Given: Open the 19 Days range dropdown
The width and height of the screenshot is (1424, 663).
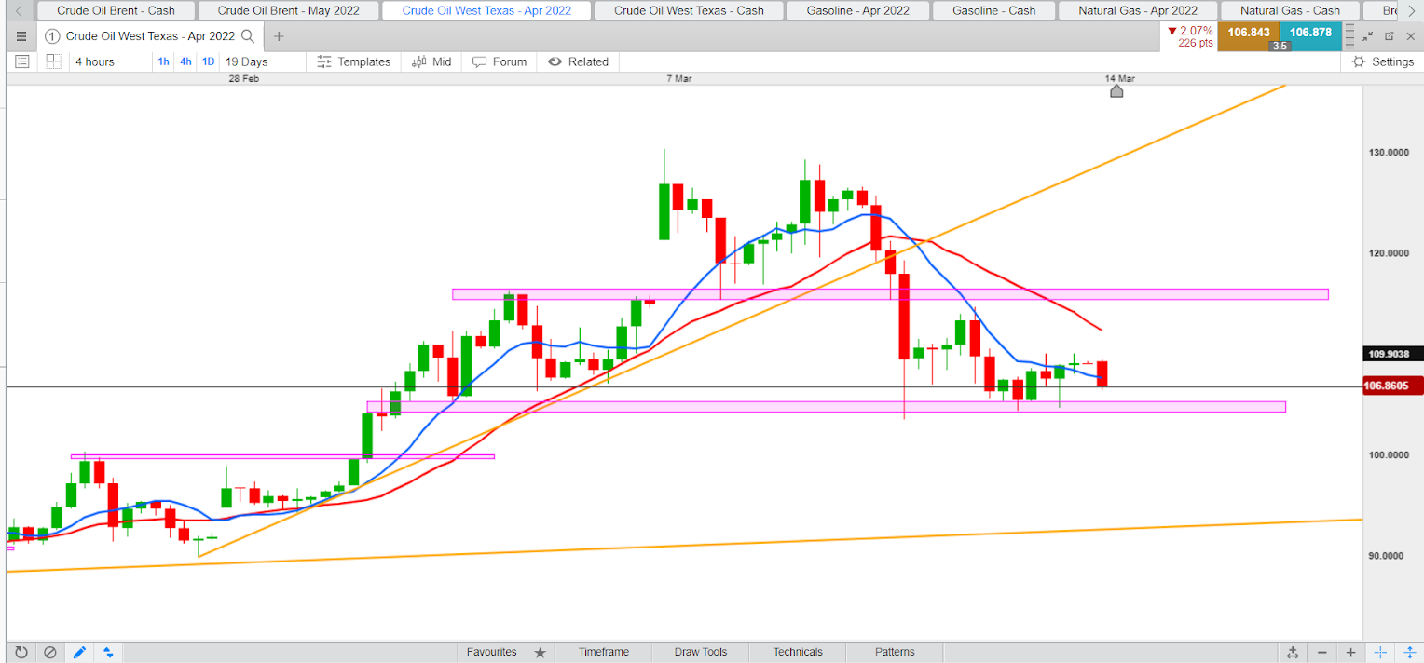Looking at the screenshot, I should pyautogui.click(x=247, y=61).
